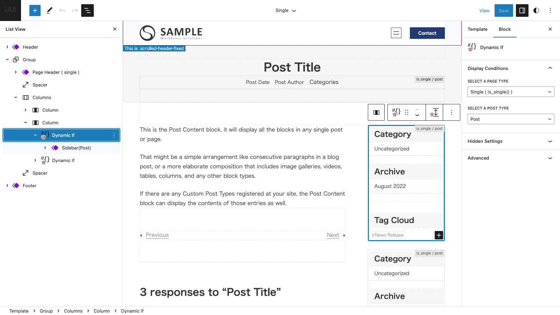Switch to the Edit (pencil) tool
Image resolution: width=560 pixels, height=315 pixels.
pos(49,10)
